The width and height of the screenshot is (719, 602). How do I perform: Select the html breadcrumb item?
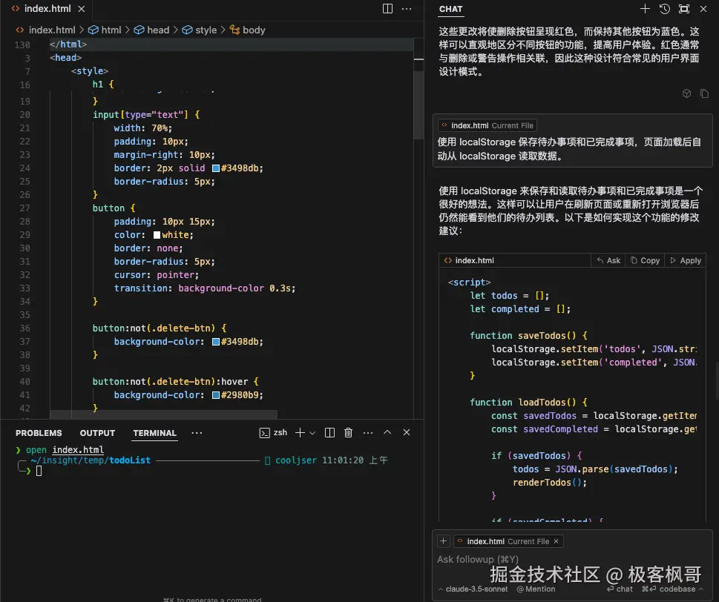tap(105, 30)
